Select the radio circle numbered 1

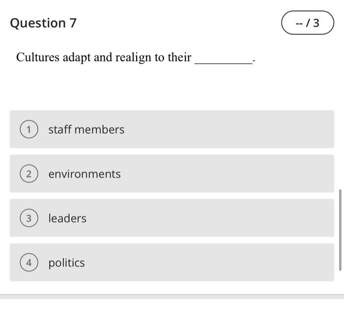(x=29, y=130)
